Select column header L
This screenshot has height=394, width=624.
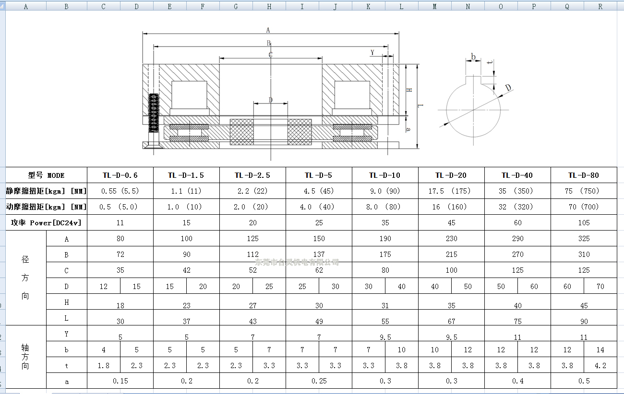tap(401, 6)
